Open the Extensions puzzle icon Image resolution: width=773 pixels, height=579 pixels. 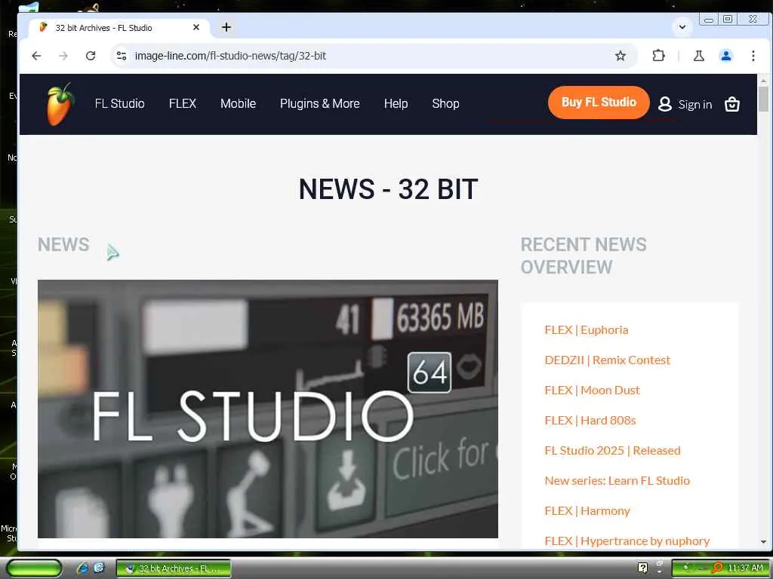658,56
